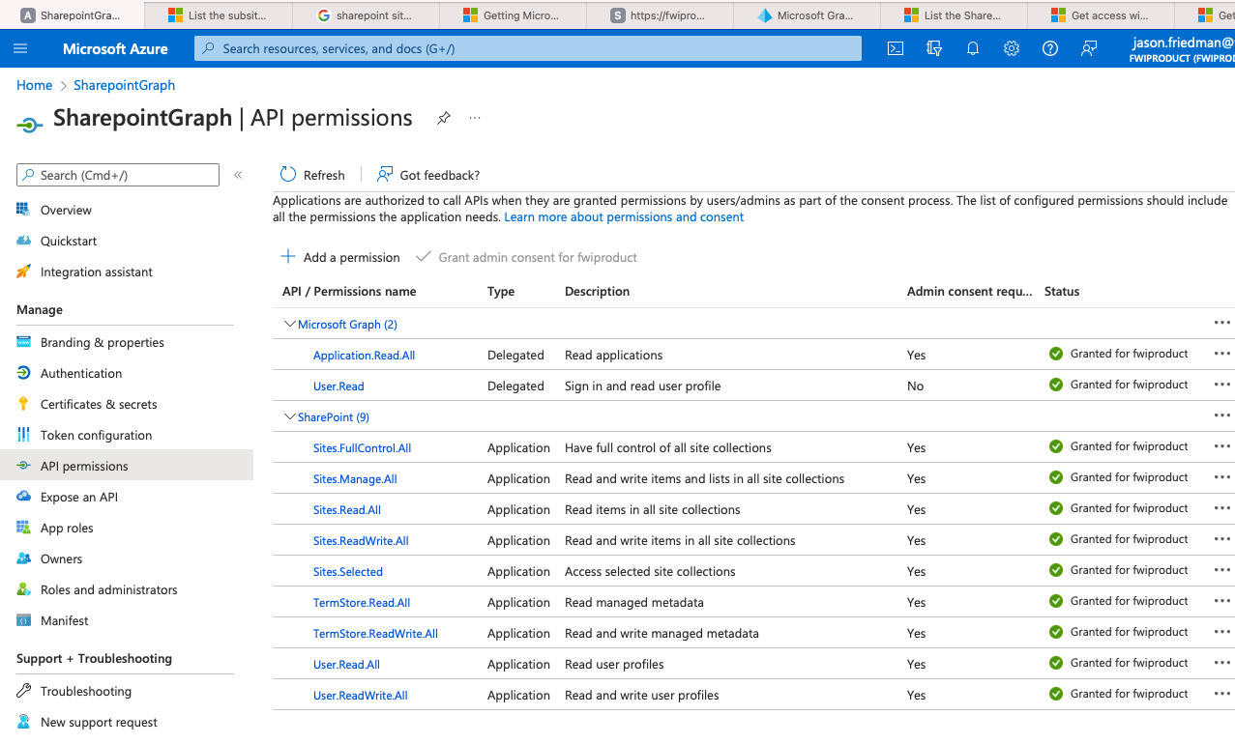The height and width of the screenshot is (744, 1235).
Task: Open the Manifest editor in the sidebar
Action: pos(65,620)
